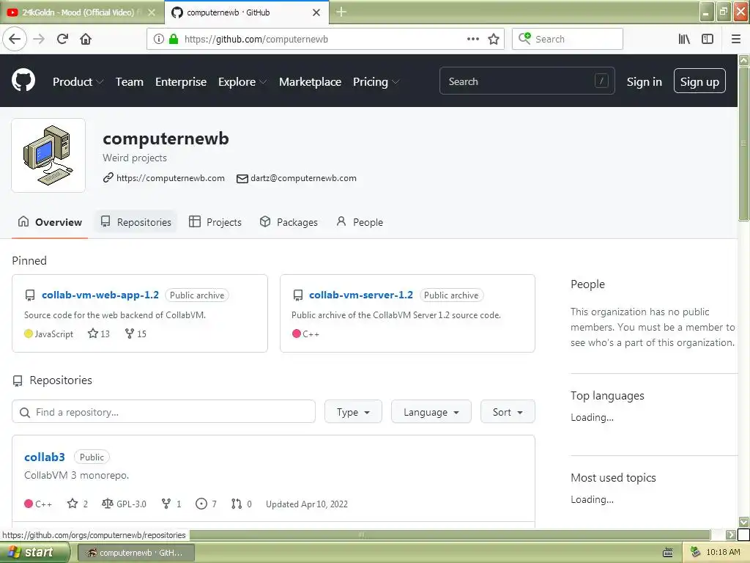750x563 pixels.
Task: Click the dartz@computernewb.com email link
Action: [x=303, y=178]
